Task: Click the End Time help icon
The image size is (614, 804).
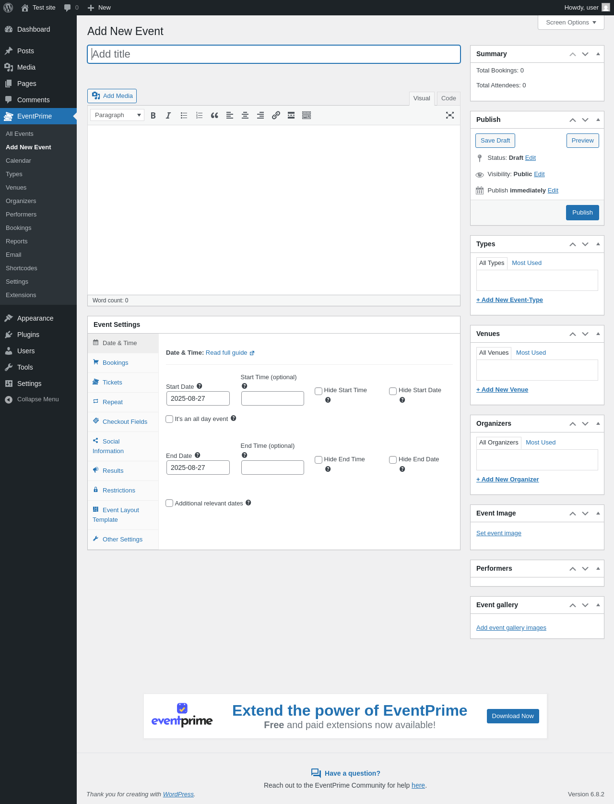Action: (245, 455)
